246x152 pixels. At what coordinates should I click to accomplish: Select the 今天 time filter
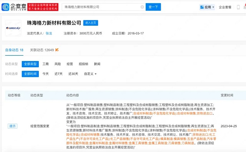[x=45, y=74]
